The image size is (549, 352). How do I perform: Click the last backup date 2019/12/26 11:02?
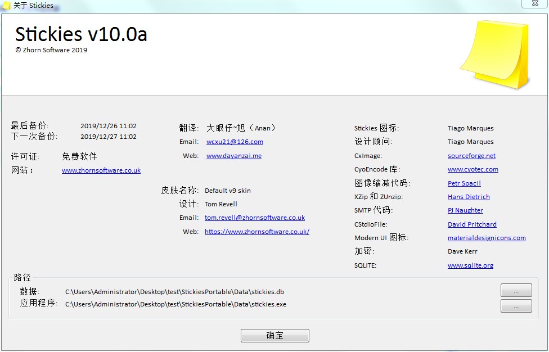point(109,126)
